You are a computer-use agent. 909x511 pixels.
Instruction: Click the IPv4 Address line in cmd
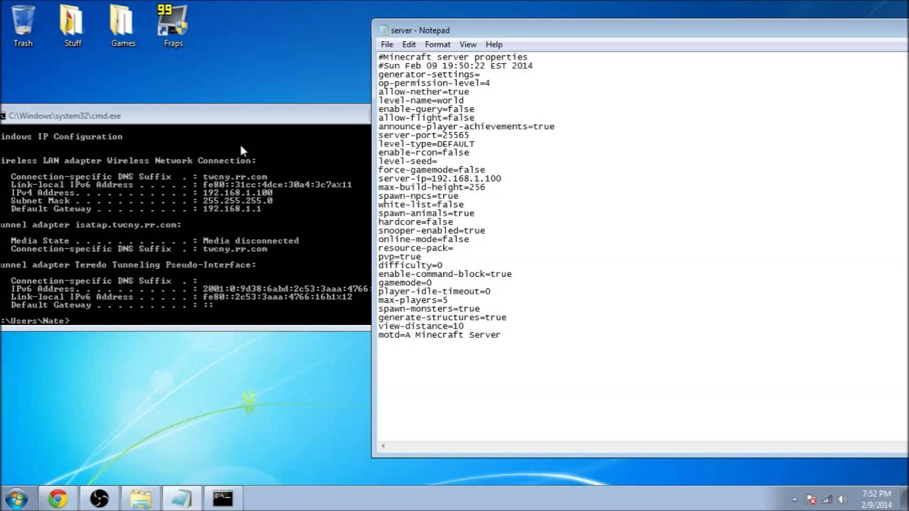pos(141,193)
